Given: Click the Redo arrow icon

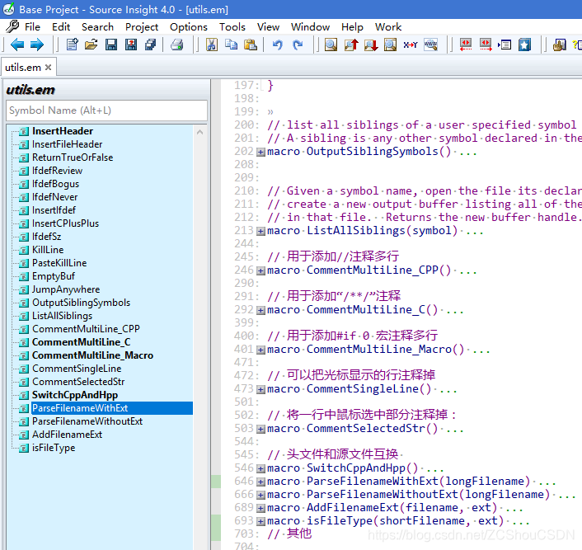Looking at the screenshot, I should coord(298,45).
